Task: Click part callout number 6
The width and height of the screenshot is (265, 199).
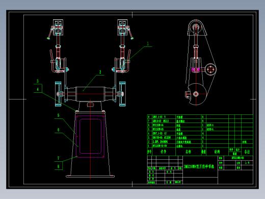Action: point(58,130)
